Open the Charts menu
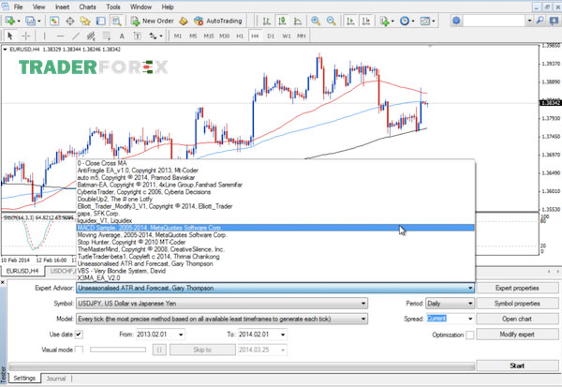The width and height of the screenshot is (562, 387). click(87, 7)
